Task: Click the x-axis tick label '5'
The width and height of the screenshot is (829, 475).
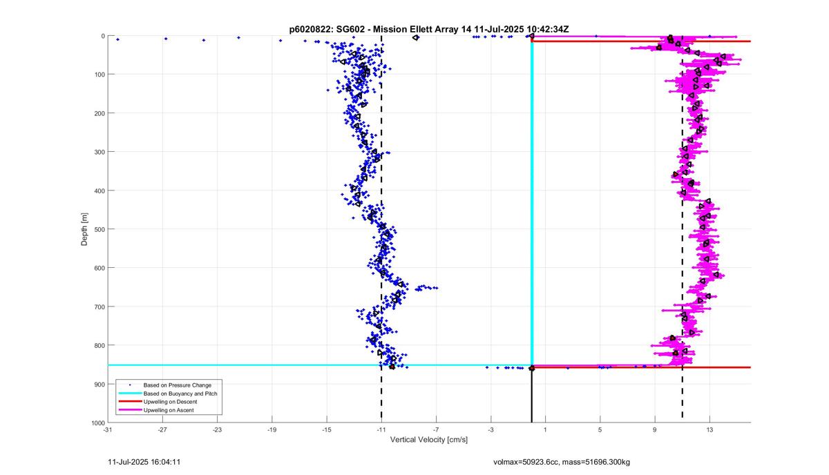Action: (x=600, y=429)
